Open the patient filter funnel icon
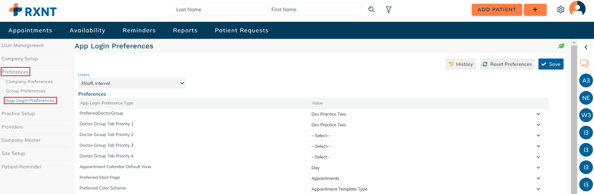Viewport: 594px width, 194px height. [x=389, y=10]
